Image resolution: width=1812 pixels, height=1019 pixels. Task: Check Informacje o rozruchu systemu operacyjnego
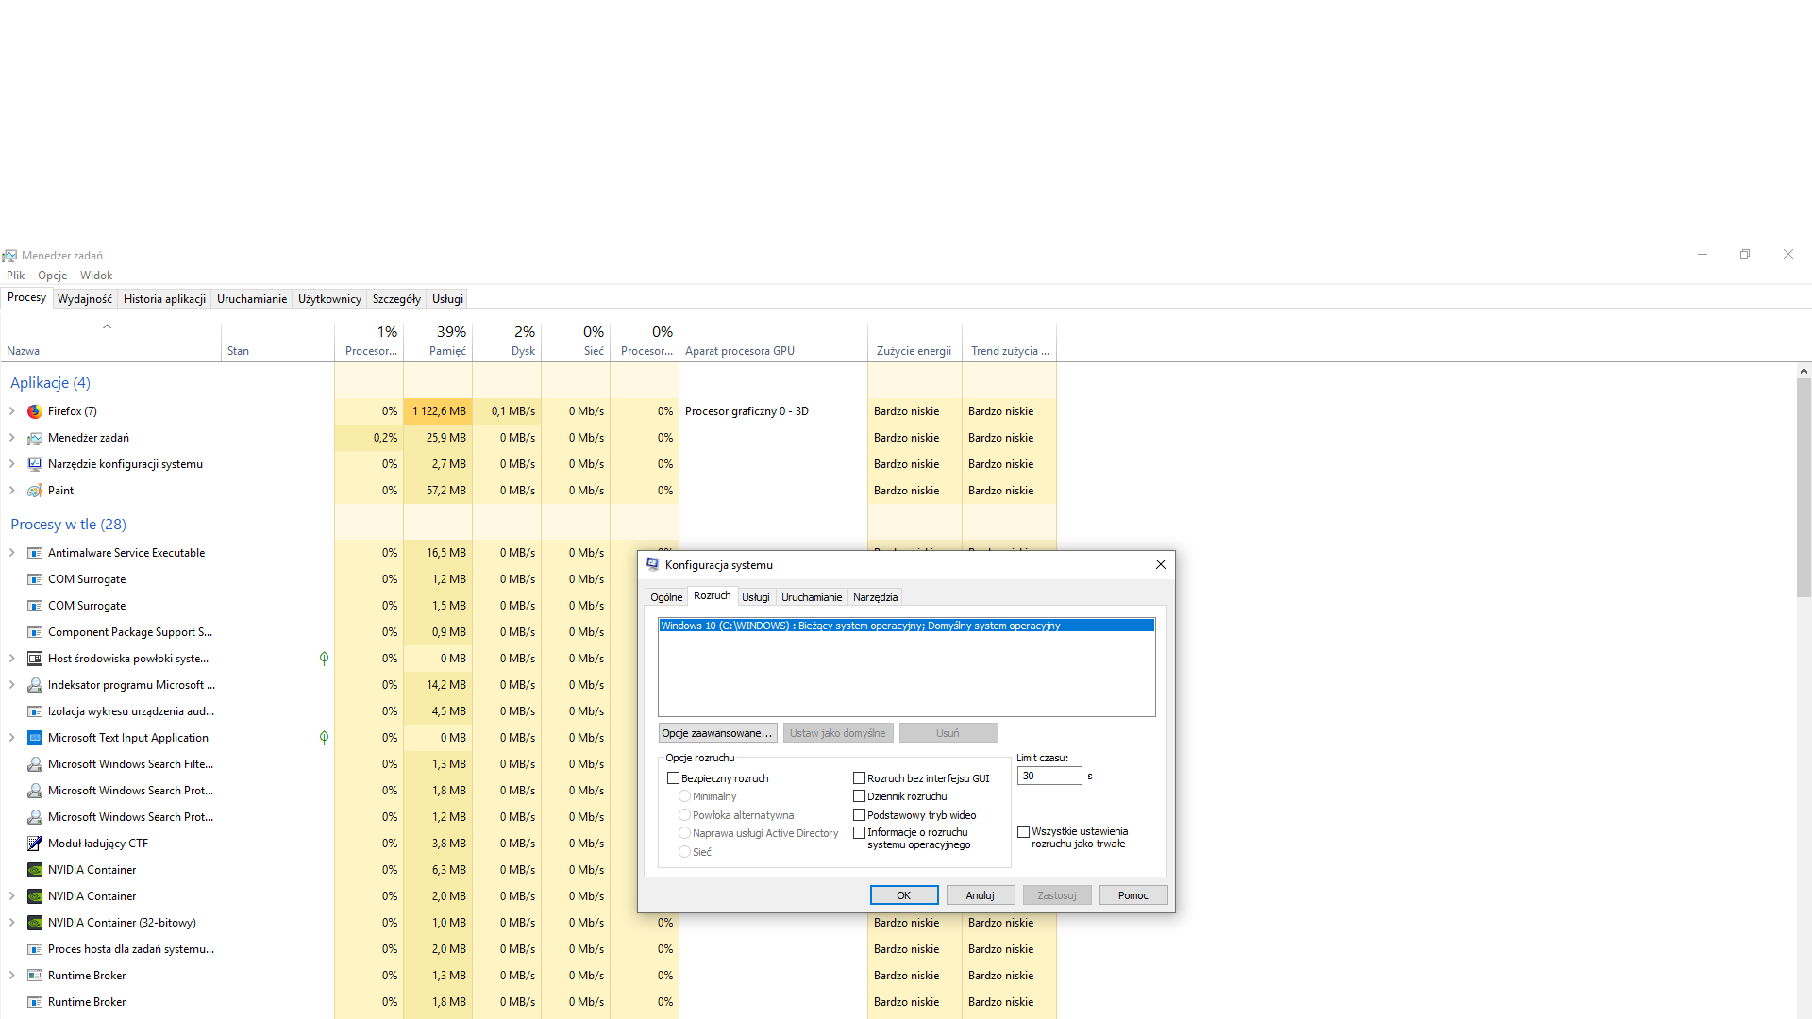(859, 833)
